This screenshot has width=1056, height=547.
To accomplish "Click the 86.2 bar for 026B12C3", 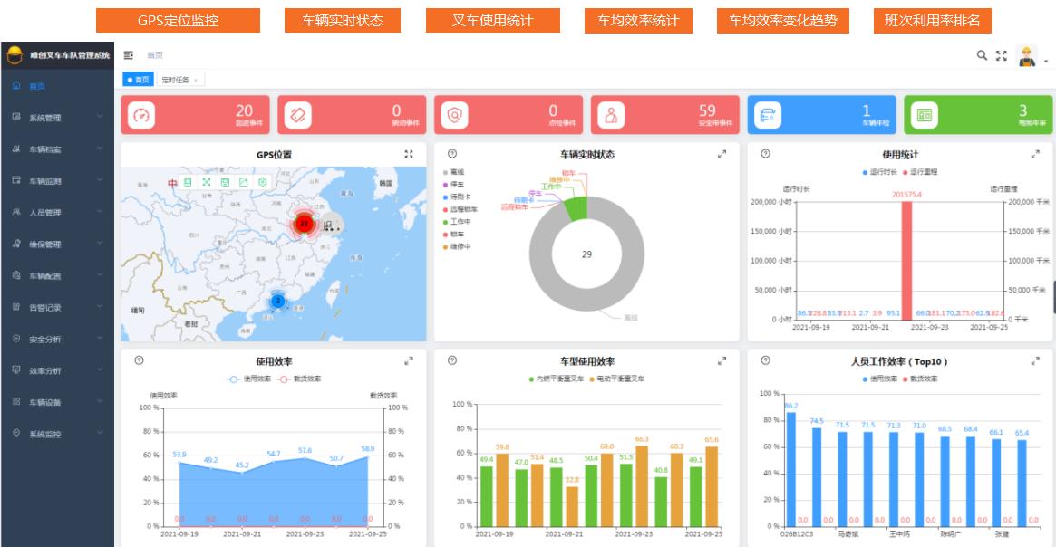I will coord(790,469).
